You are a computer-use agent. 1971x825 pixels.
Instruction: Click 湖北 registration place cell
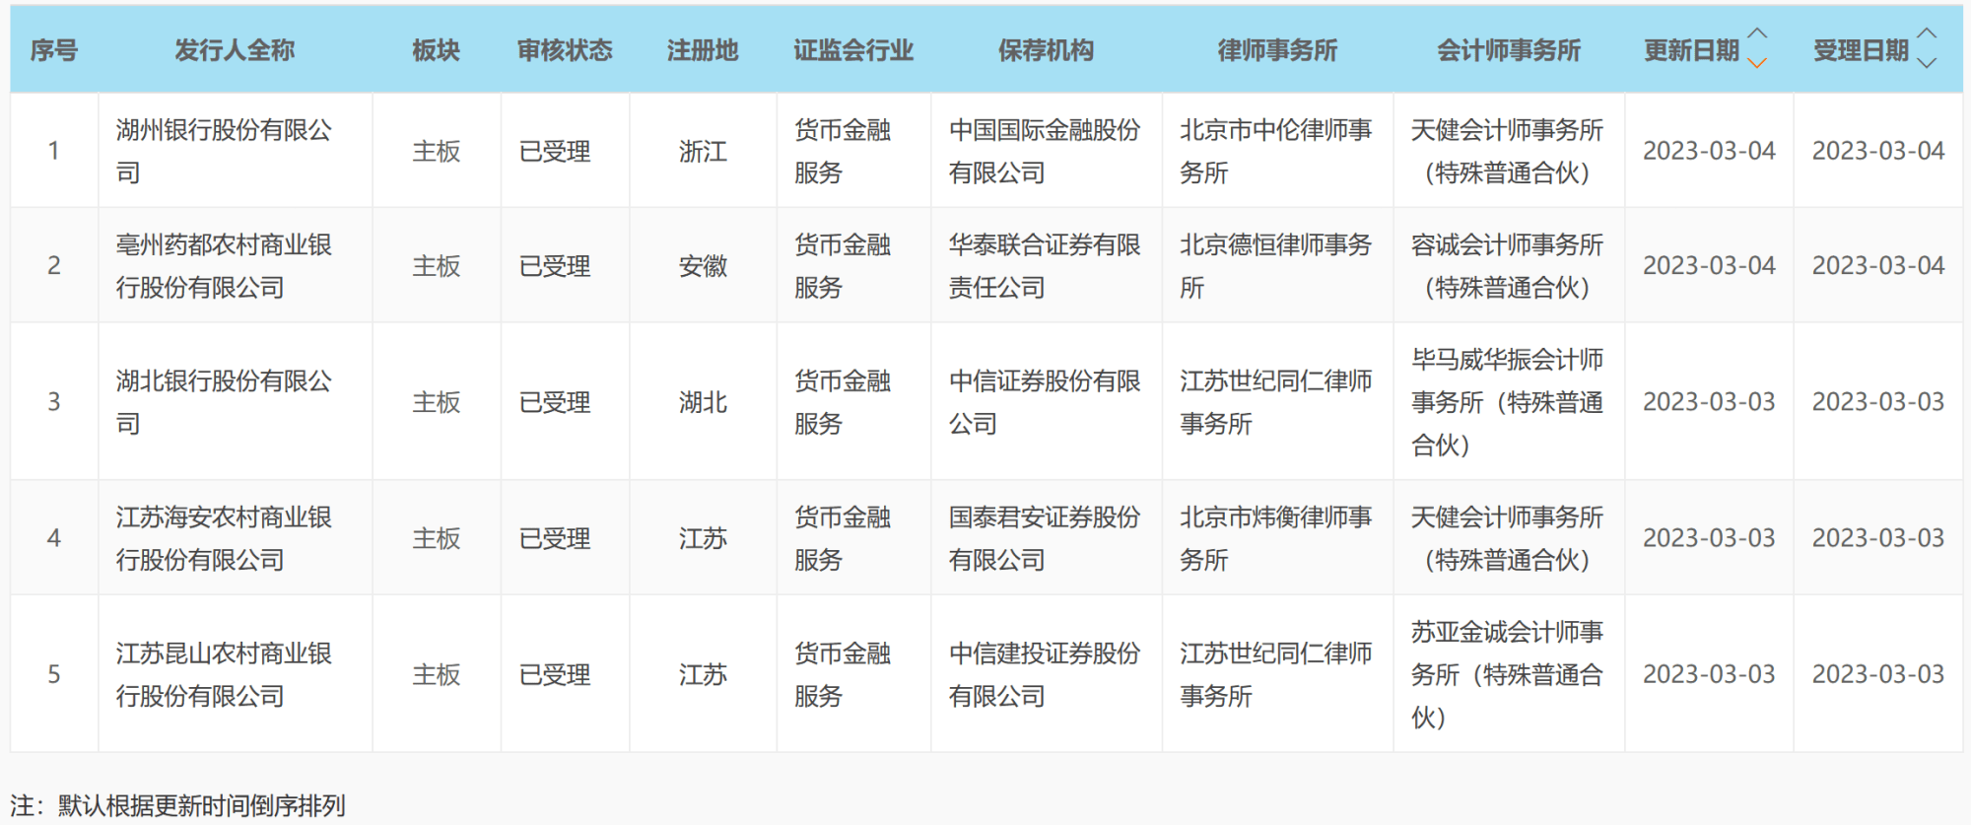[x=703, y=402]
